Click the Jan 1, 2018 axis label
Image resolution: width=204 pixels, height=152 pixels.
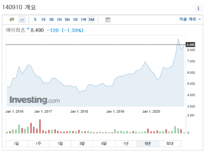[x=79, y=111]
